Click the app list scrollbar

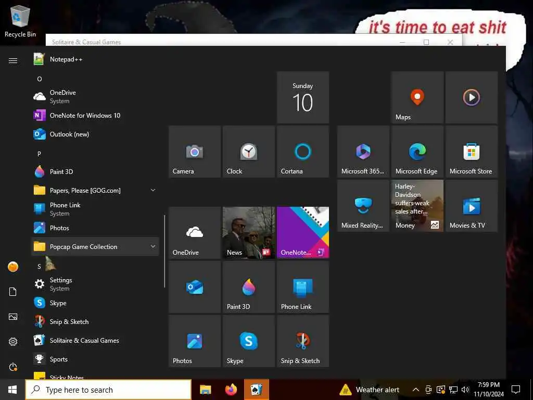pyautogui.click(x=164, y=251)
